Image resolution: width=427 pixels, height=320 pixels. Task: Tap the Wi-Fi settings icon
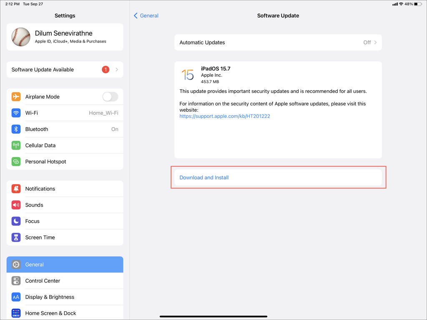[16, 113]
